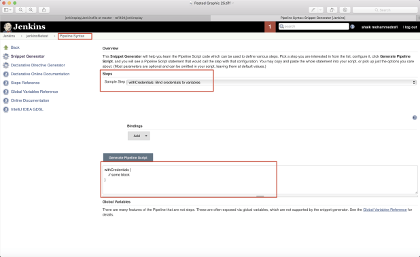Screen dimensions: 420x257
Task: Click the zoom in magnifier in Preview toolbar
Action: [x=31, y=10]
